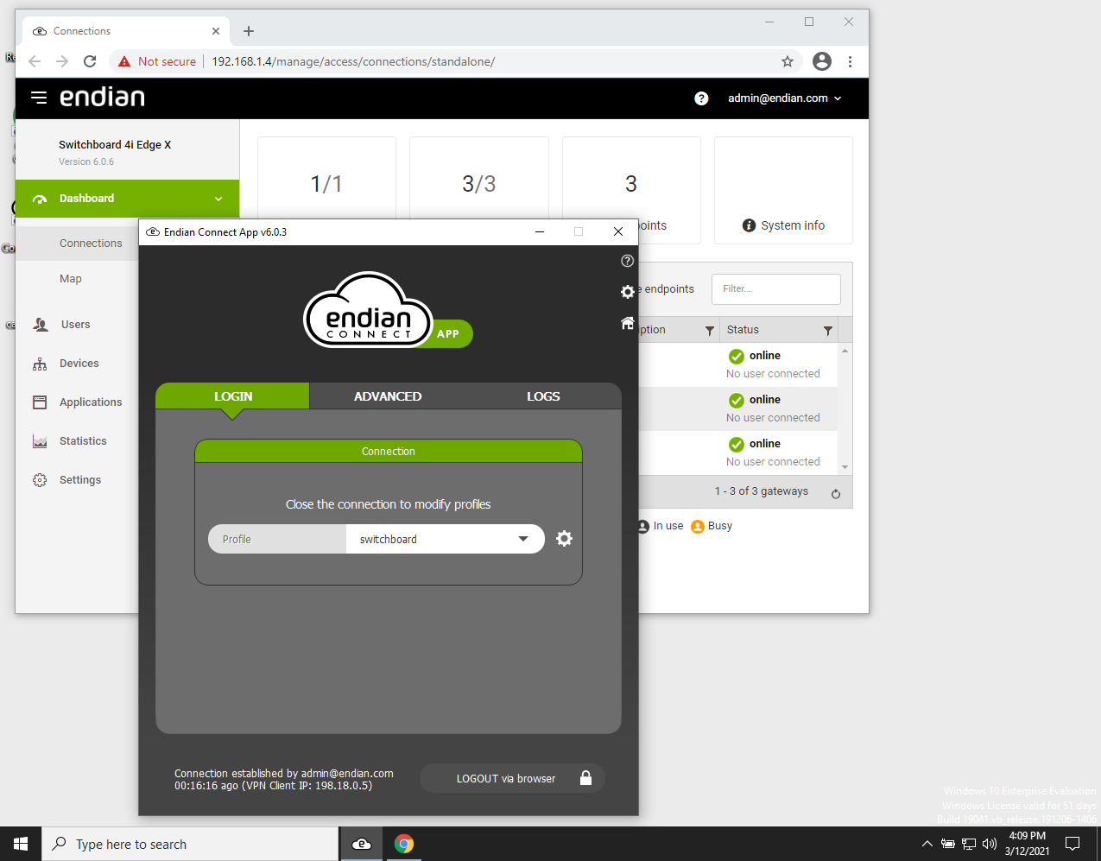Screen dimensions: 1101x861
Task: Select the LOGIN tab
Action: click(x=233, y=396)
